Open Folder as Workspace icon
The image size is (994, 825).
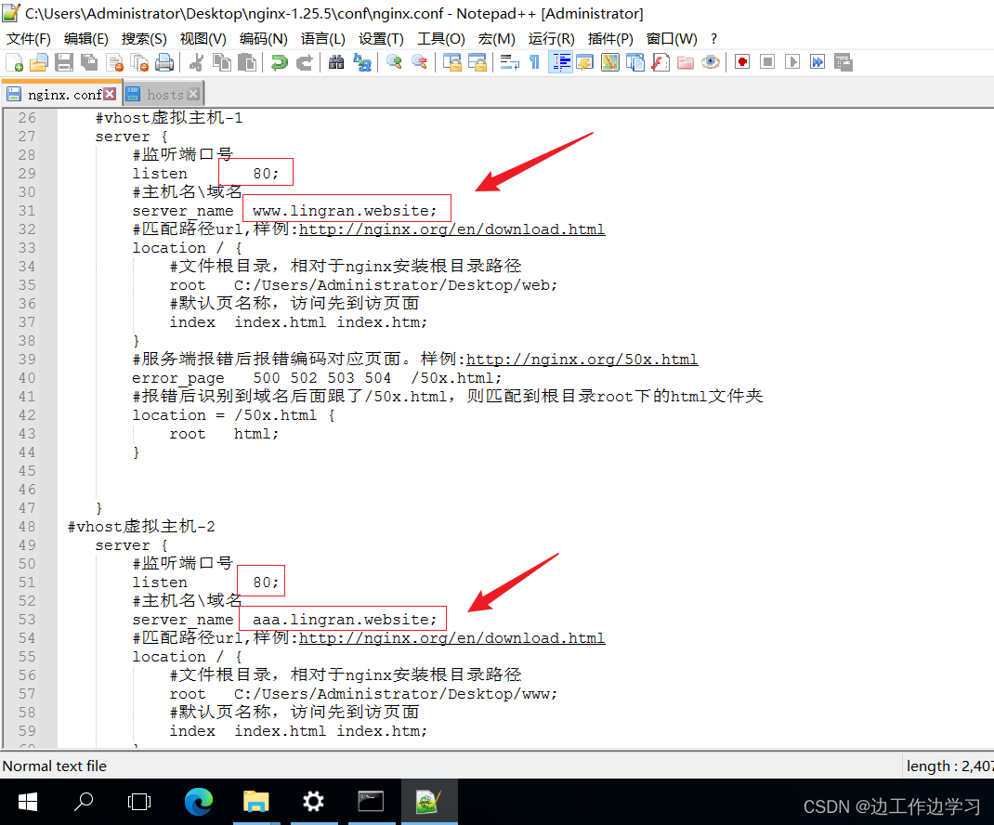[x=686, y=62]
